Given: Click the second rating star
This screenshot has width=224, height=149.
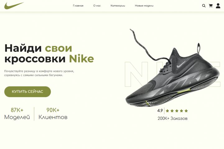Looking at the screenshot, I should (x=172, y=111).
